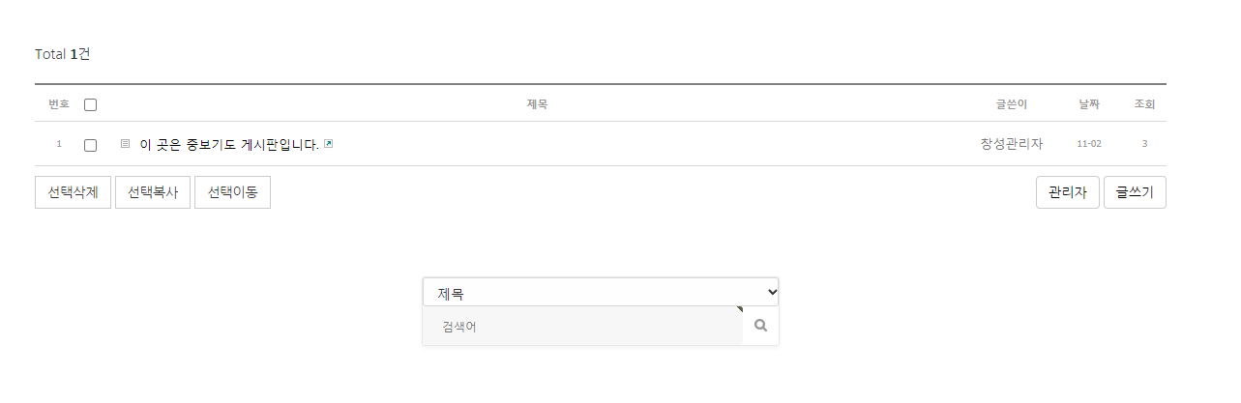
Task: Click the 제목 column header
Action: point(537,104)
